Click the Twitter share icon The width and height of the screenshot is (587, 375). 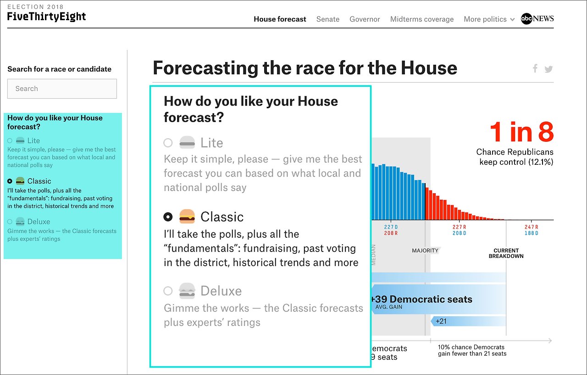(548, 68)
